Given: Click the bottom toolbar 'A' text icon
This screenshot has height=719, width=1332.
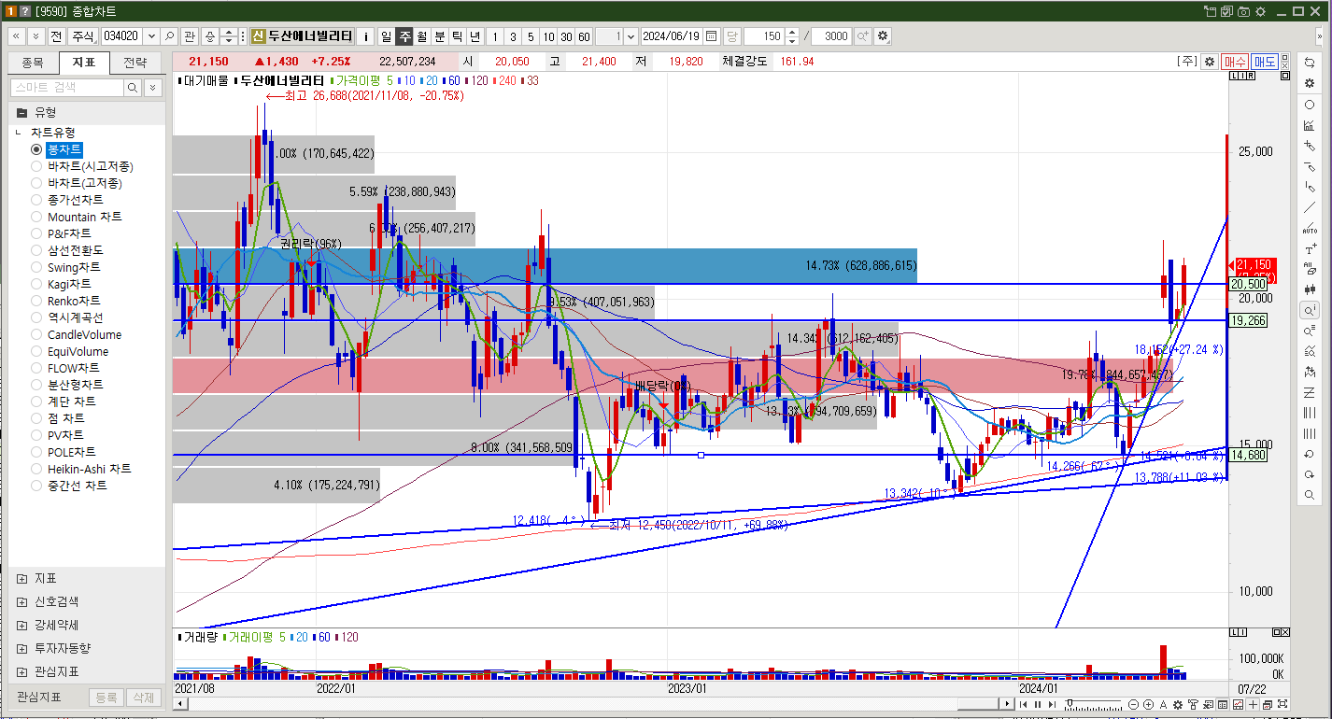Looking at the screenshot, I should tap(1164, 704).
